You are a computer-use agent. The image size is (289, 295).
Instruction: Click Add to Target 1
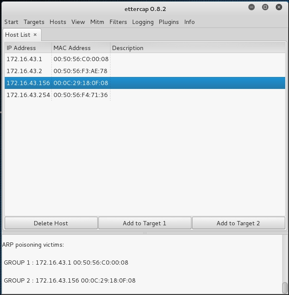point(145,223)
